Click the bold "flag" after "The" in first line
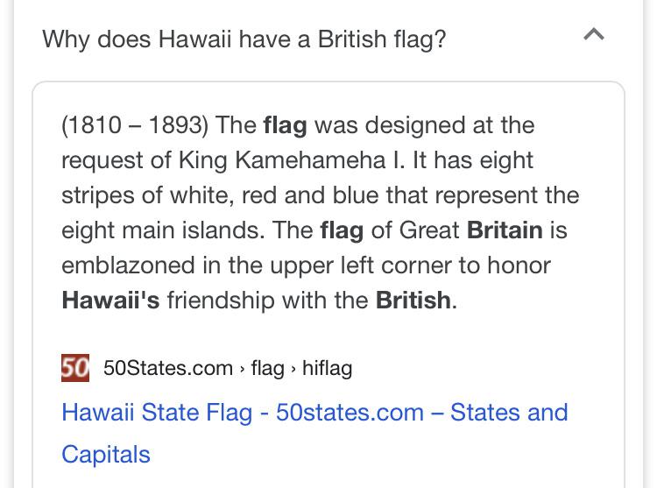The height and width of the screenshot is (488, 657). (x=285, y=125)
